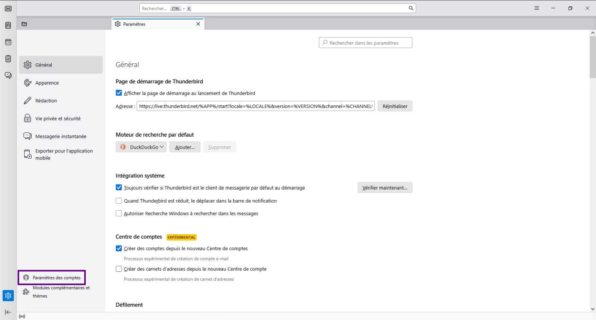Select the Paramètres tab
Viewport: 596px width, 320px height.
[158, 24]
